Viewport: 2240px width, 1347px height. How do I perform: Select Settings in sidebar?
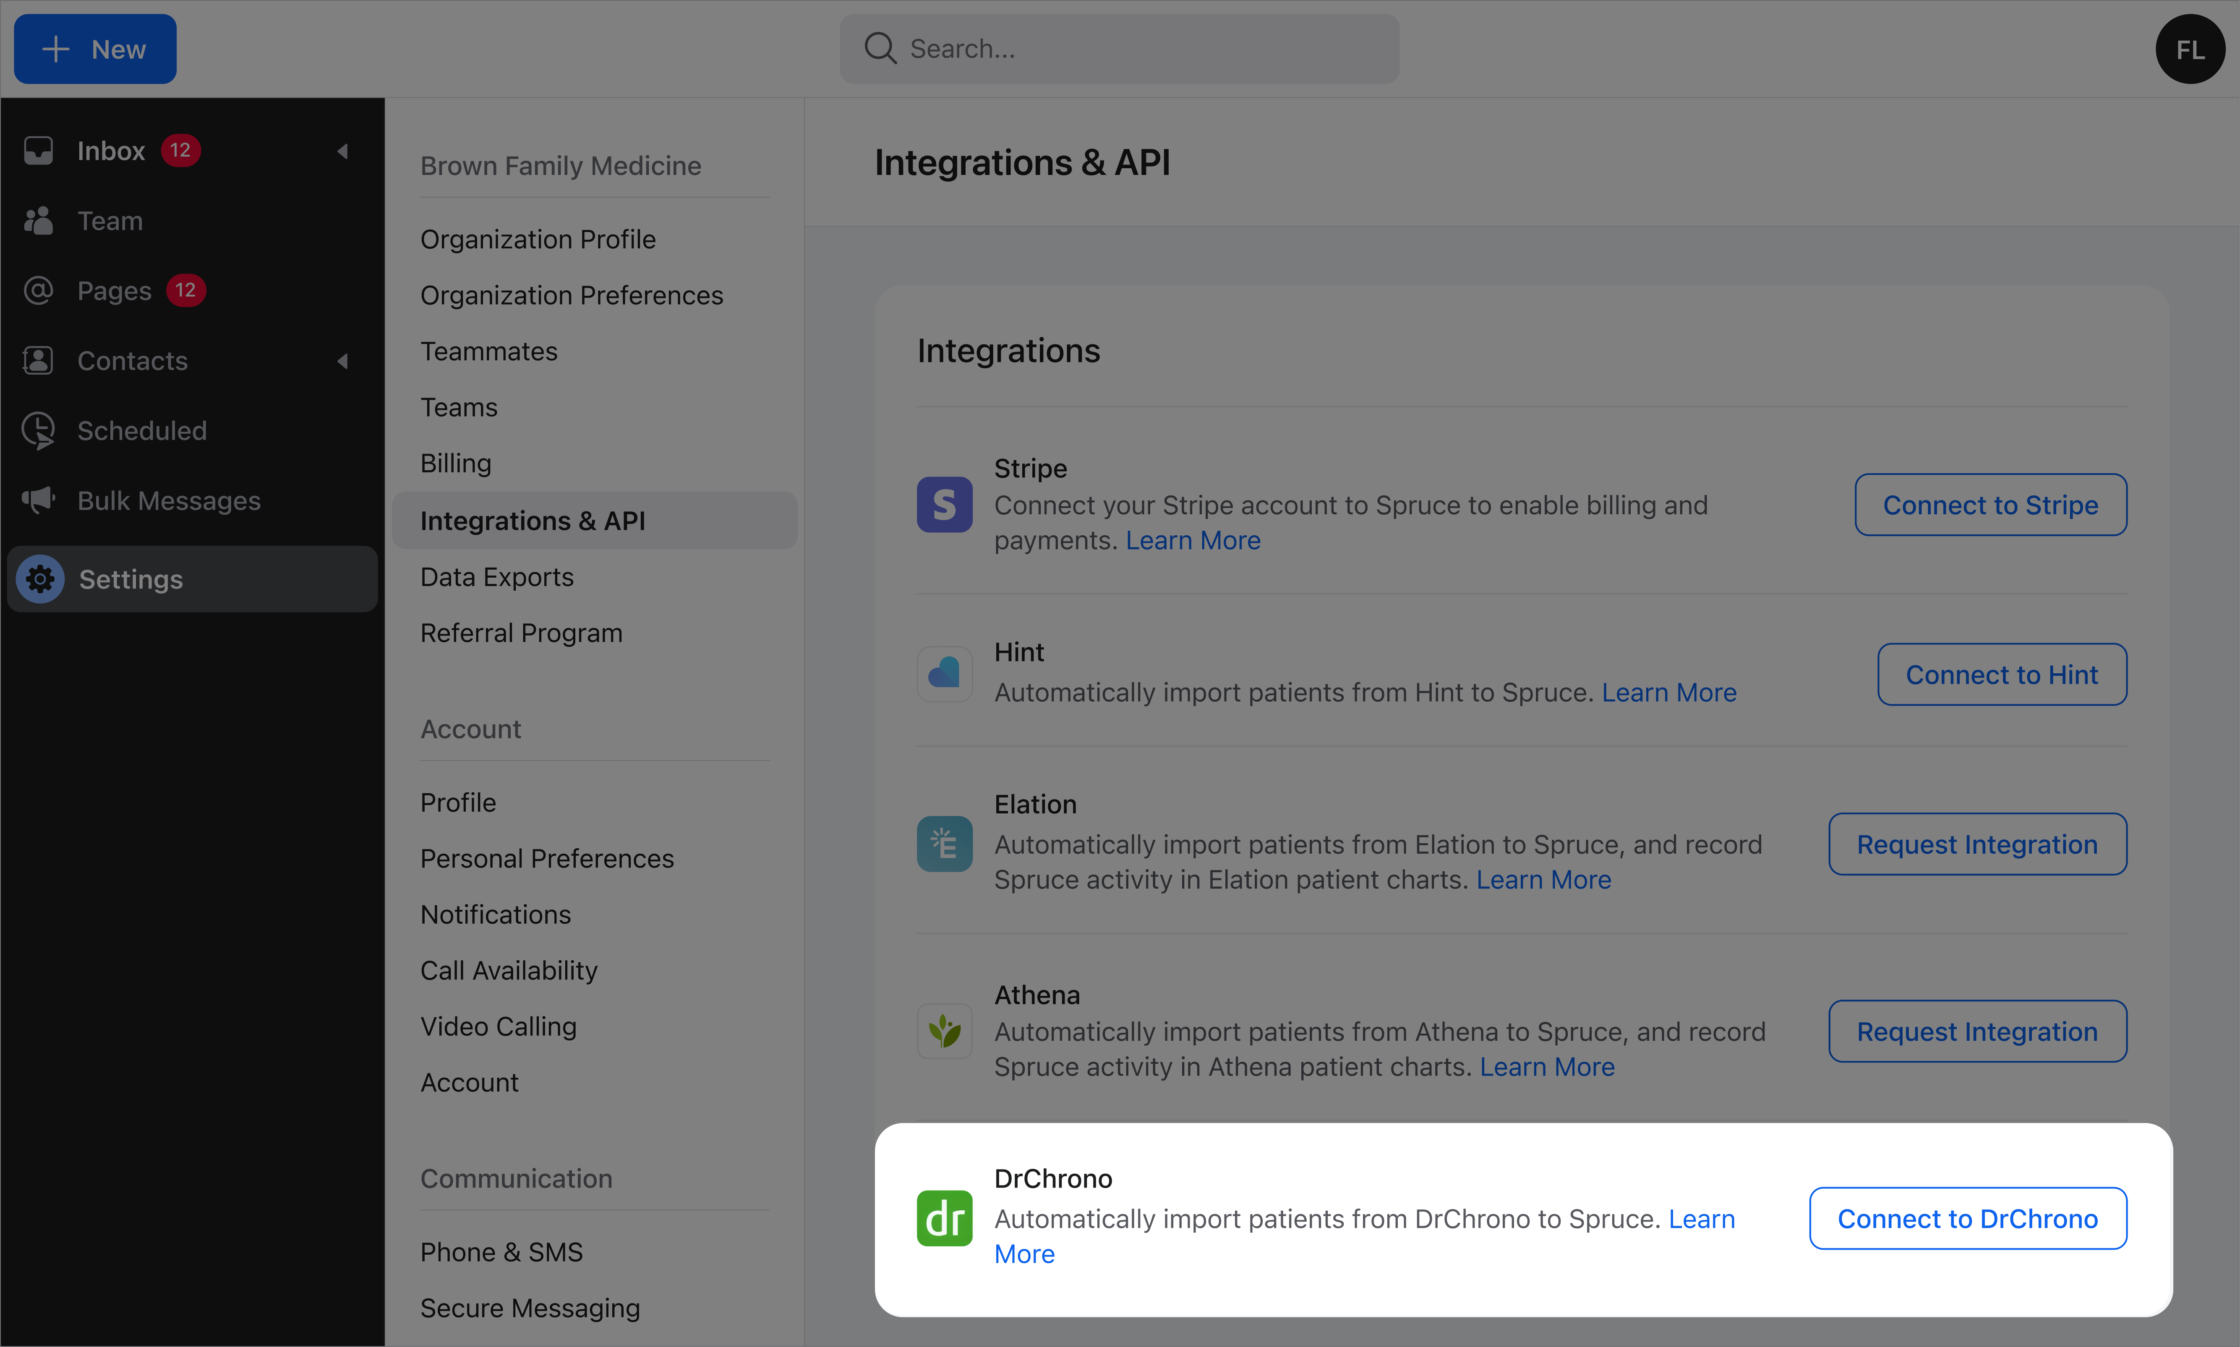(192, 579)
